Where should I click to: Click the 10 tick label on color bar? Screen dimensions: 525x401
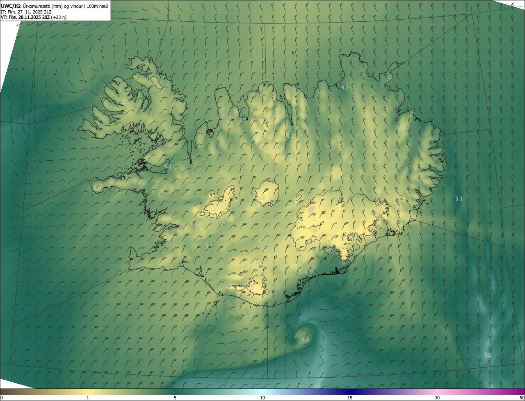click(x=262, y=398)
